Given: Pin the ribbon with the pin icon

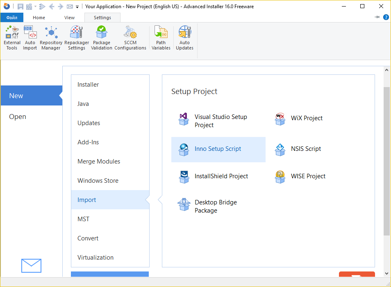Looking at the screenshot, I should coord(377,17).
